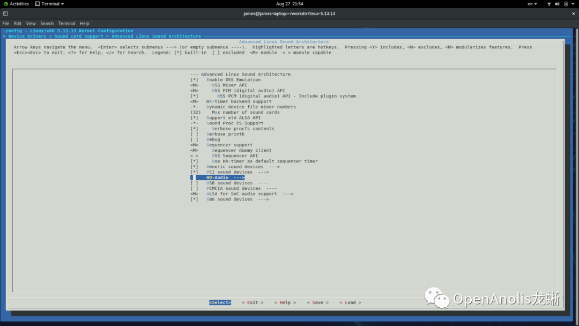Open the Terminal app menu in top bar
579x326 pixels.
click(49, 4)
